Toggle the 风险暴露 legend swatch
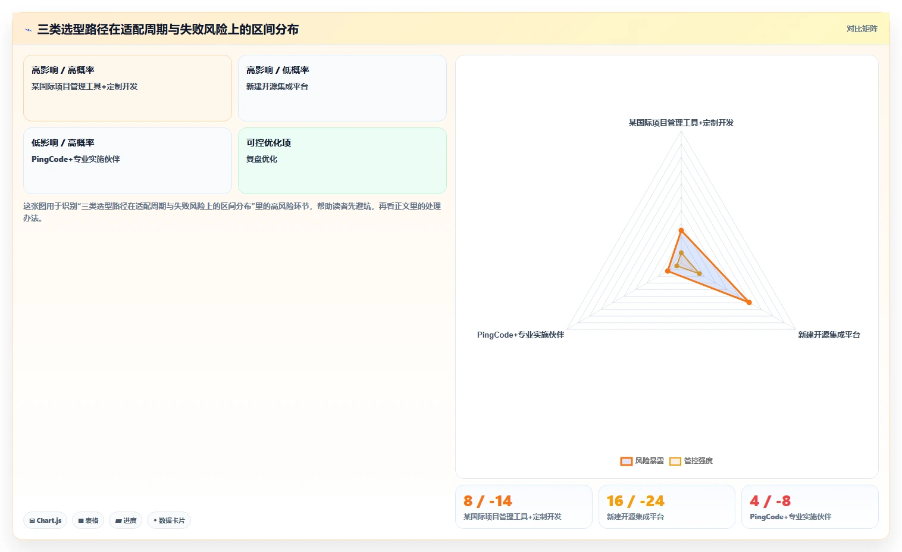 coord(626,461)
